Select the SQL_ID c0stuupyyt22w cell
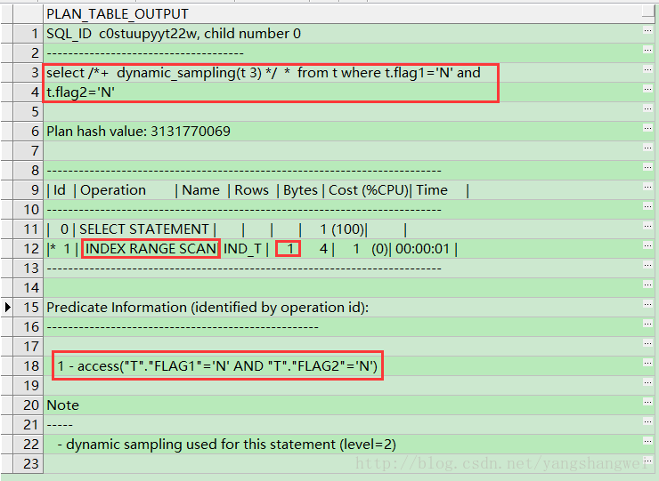 click(174, 34)
